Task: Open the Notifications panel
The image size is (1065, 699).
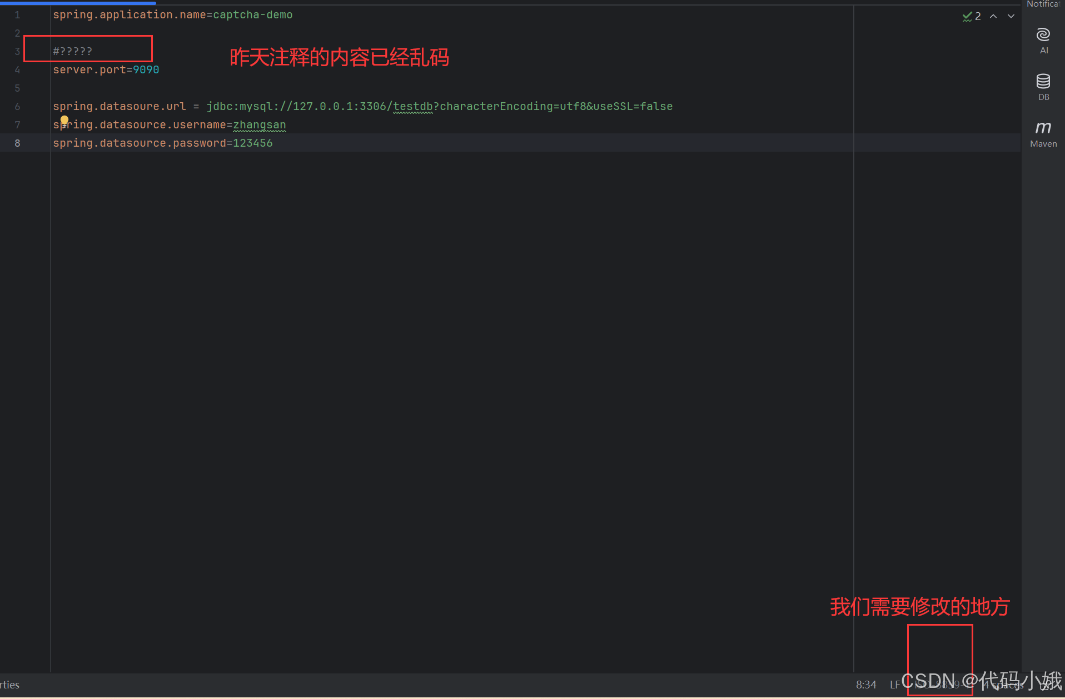Action: pyautogui.click(x=1043, y=4)
